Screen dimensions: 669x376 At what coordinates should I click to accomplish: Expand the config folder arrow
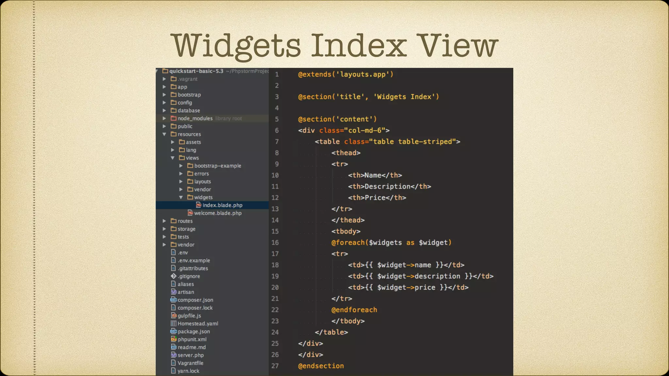tap(164, 102)
